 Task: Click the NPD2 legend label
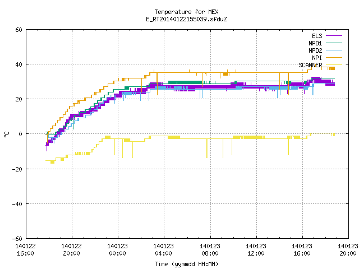pyautogui.click(x=315, y=50)
